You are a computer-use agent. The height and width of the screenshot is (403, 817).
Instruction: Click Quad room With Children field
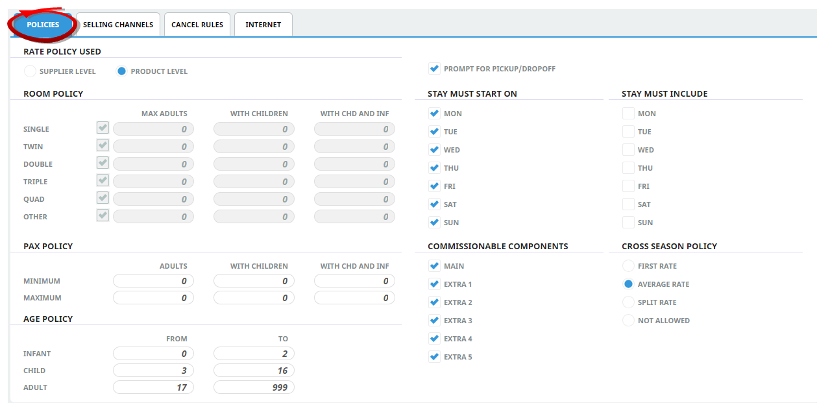click(254, 199)
